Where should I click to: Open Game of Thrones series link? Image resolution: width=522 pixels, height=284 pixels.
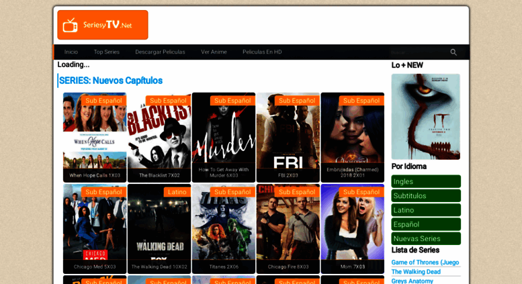click(425, 263)
